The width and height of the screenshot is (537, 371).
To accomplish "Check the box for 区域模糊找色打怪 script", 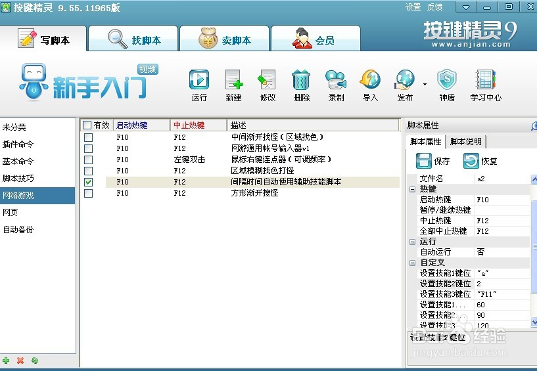I will 88,171.
